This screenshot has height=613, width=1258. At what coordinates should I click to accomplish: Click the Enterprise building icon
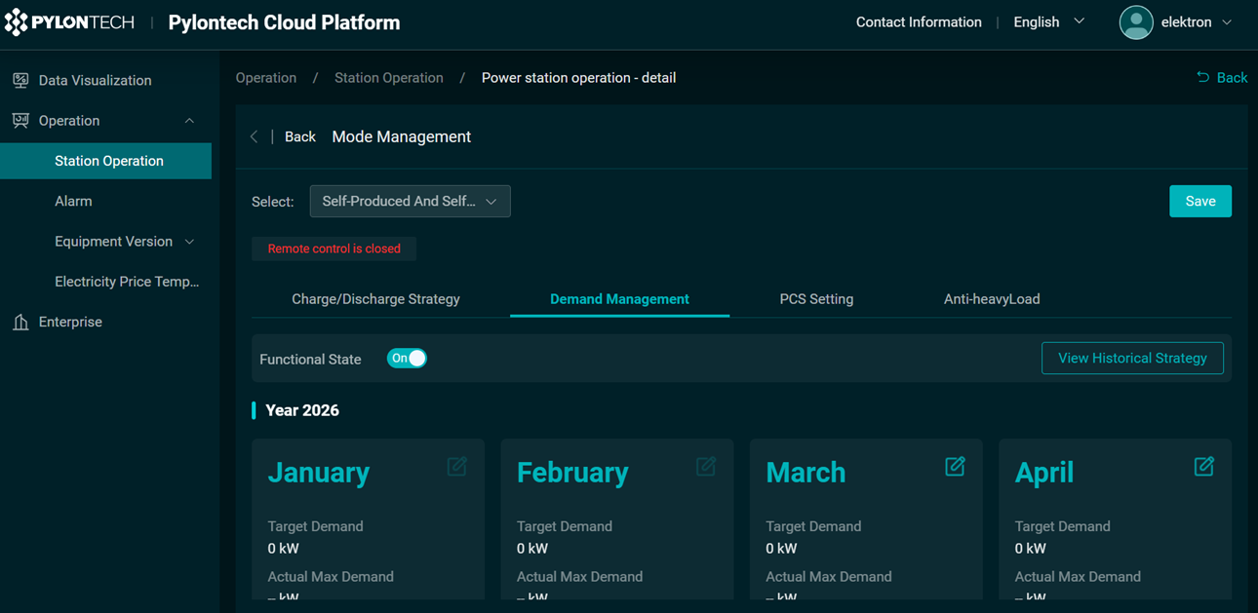coord(20,323)
